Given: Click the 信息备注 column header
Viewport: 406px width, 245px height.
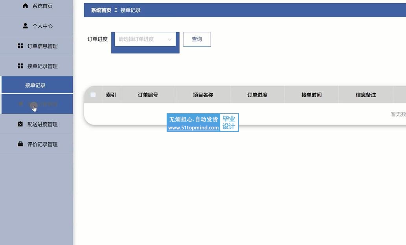Looking at the screenshot, I should 366,95.
